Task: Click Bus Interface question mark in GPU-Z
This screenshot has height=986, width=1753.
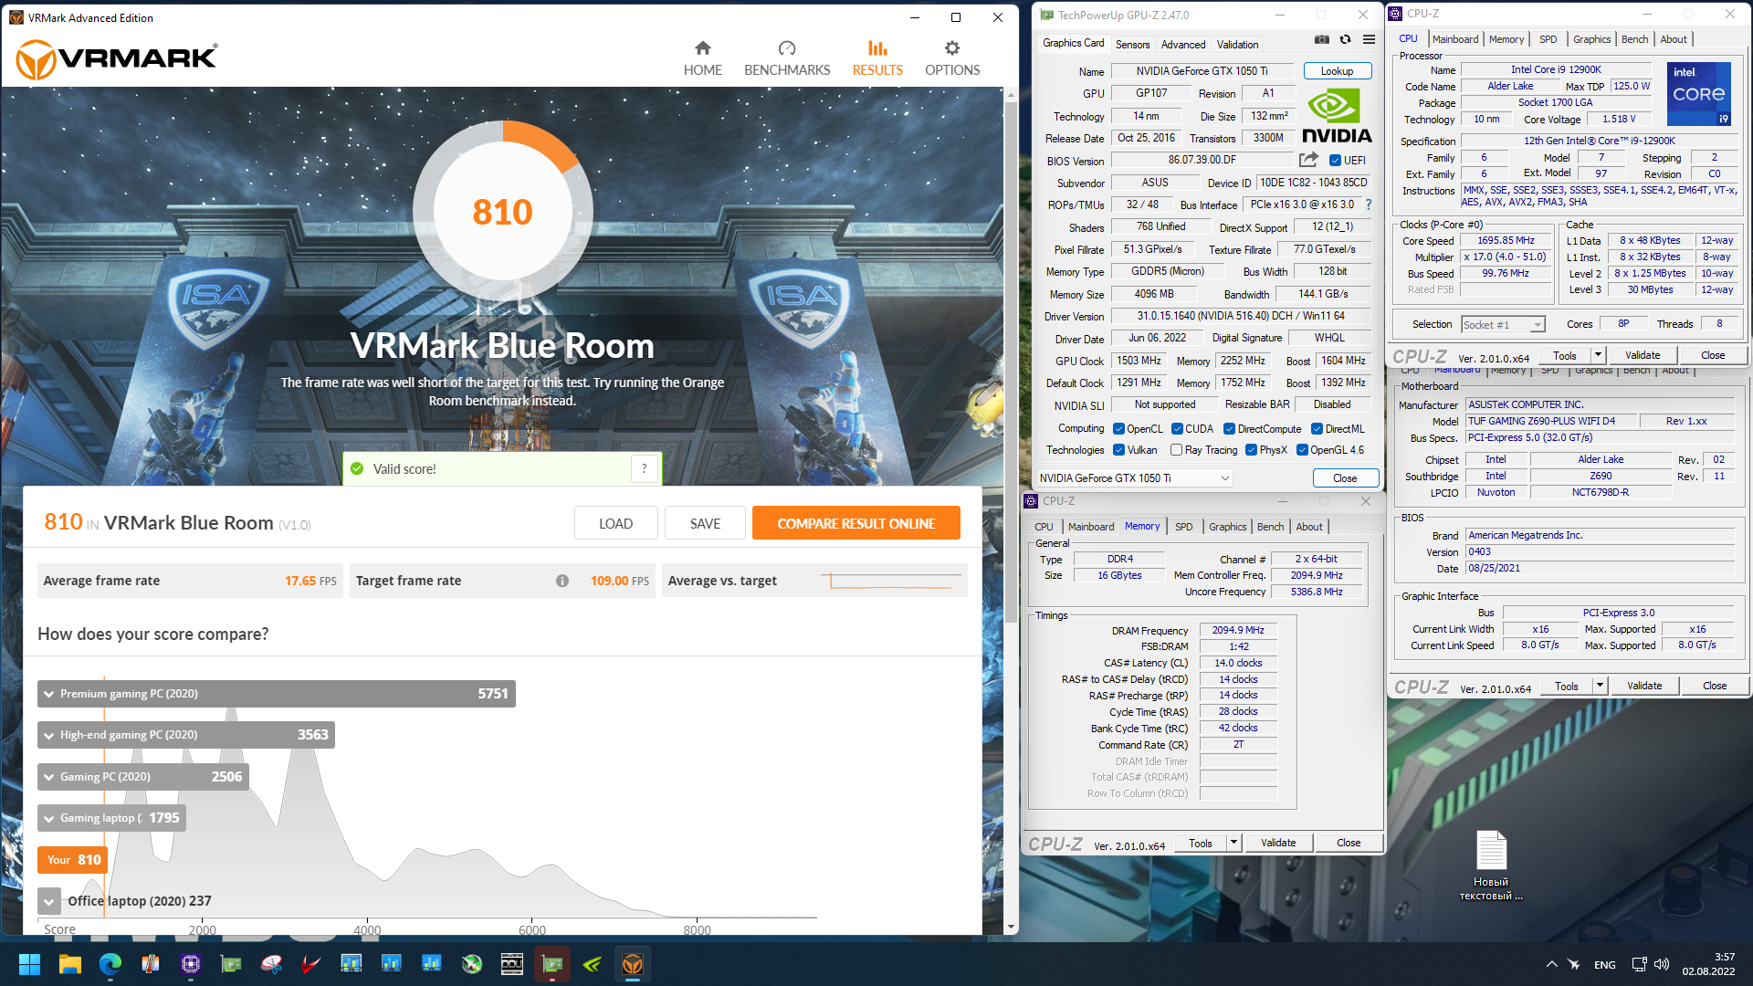Action: click(1369, 205)
